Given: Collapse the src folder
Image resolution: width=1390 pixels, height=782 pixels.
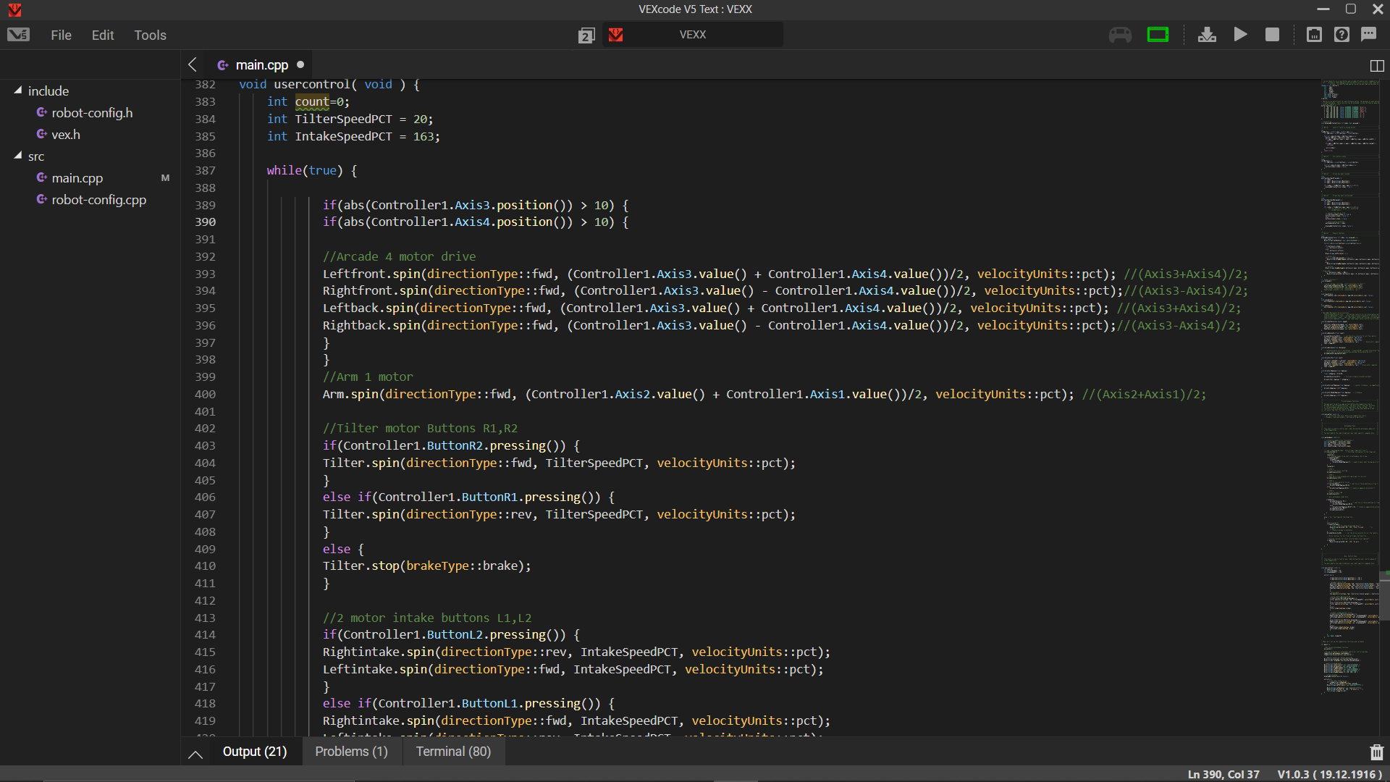Looking at the screenshot, I should click(18, 156).
